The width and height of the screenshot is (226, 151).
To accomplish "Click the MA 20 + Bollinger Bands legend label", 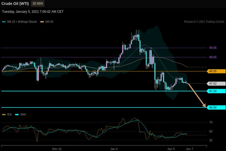I will click(x=22, y=22).
